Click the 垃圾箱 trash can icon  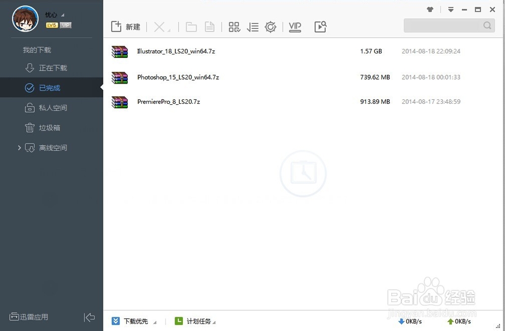(30, 127)
